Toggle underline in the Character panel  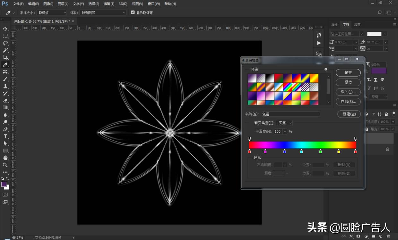point(376,80)
